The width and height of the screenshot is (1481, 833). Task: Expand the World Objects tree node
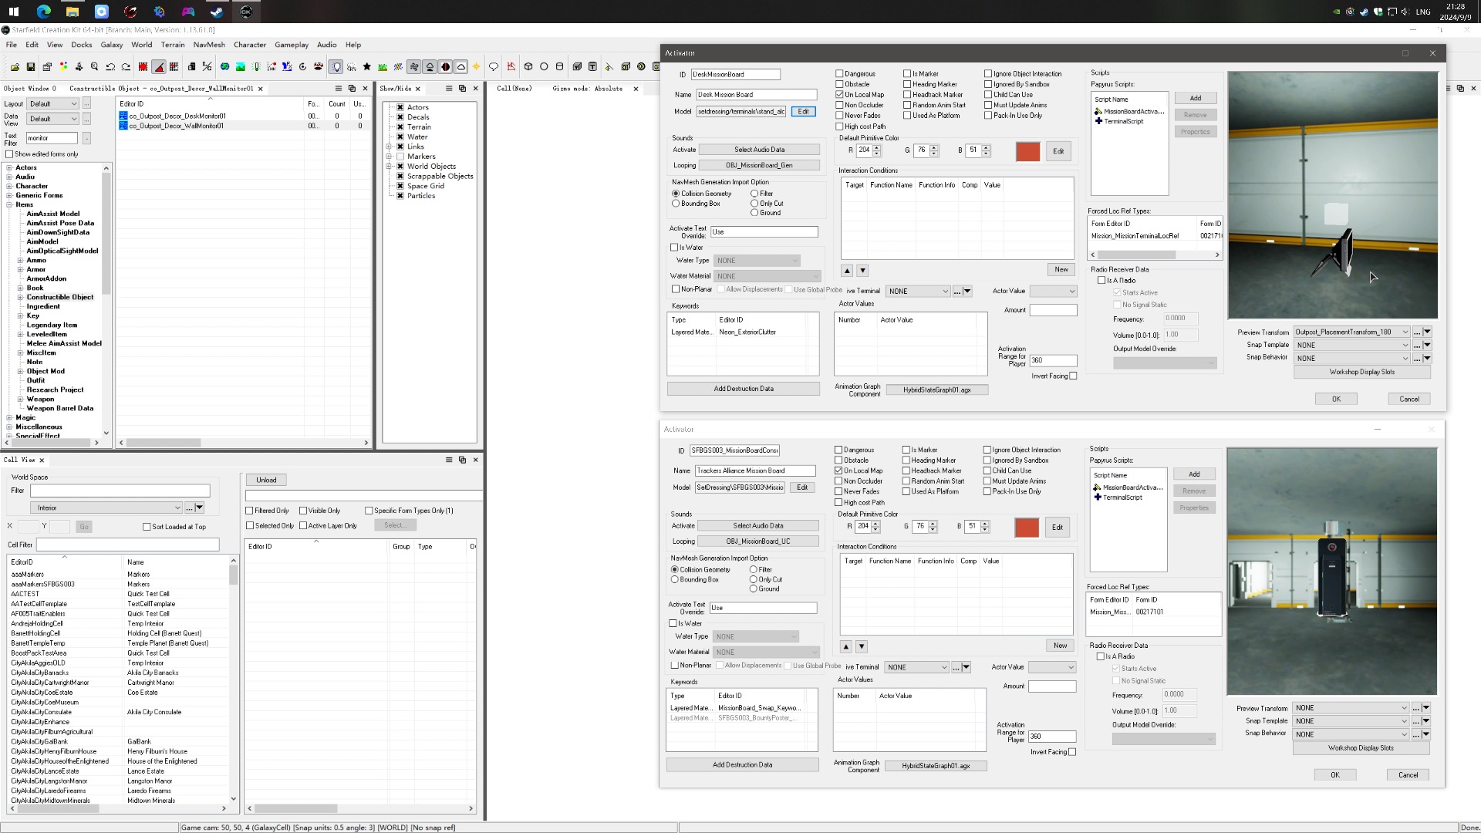pyautogui.click(x=390, y=167)
